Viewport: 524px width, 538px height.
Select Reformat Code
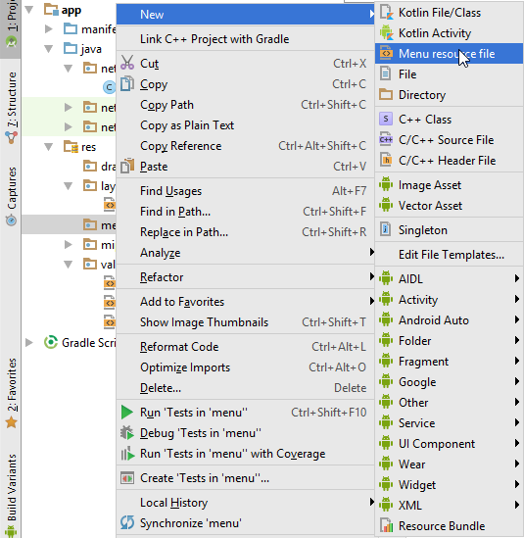click(x=245, y=347)
